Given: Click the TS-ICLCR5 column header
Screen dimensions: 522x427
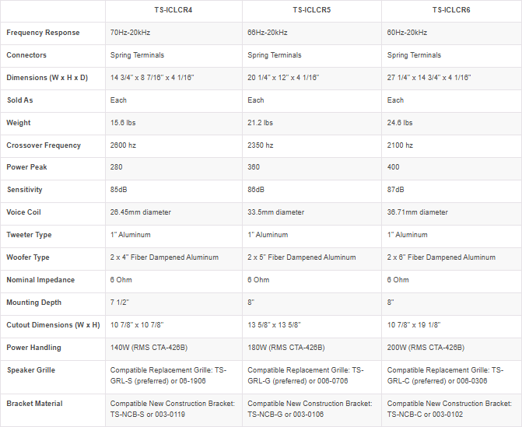Looking at the screenshot, I should [x=311, y=10].
